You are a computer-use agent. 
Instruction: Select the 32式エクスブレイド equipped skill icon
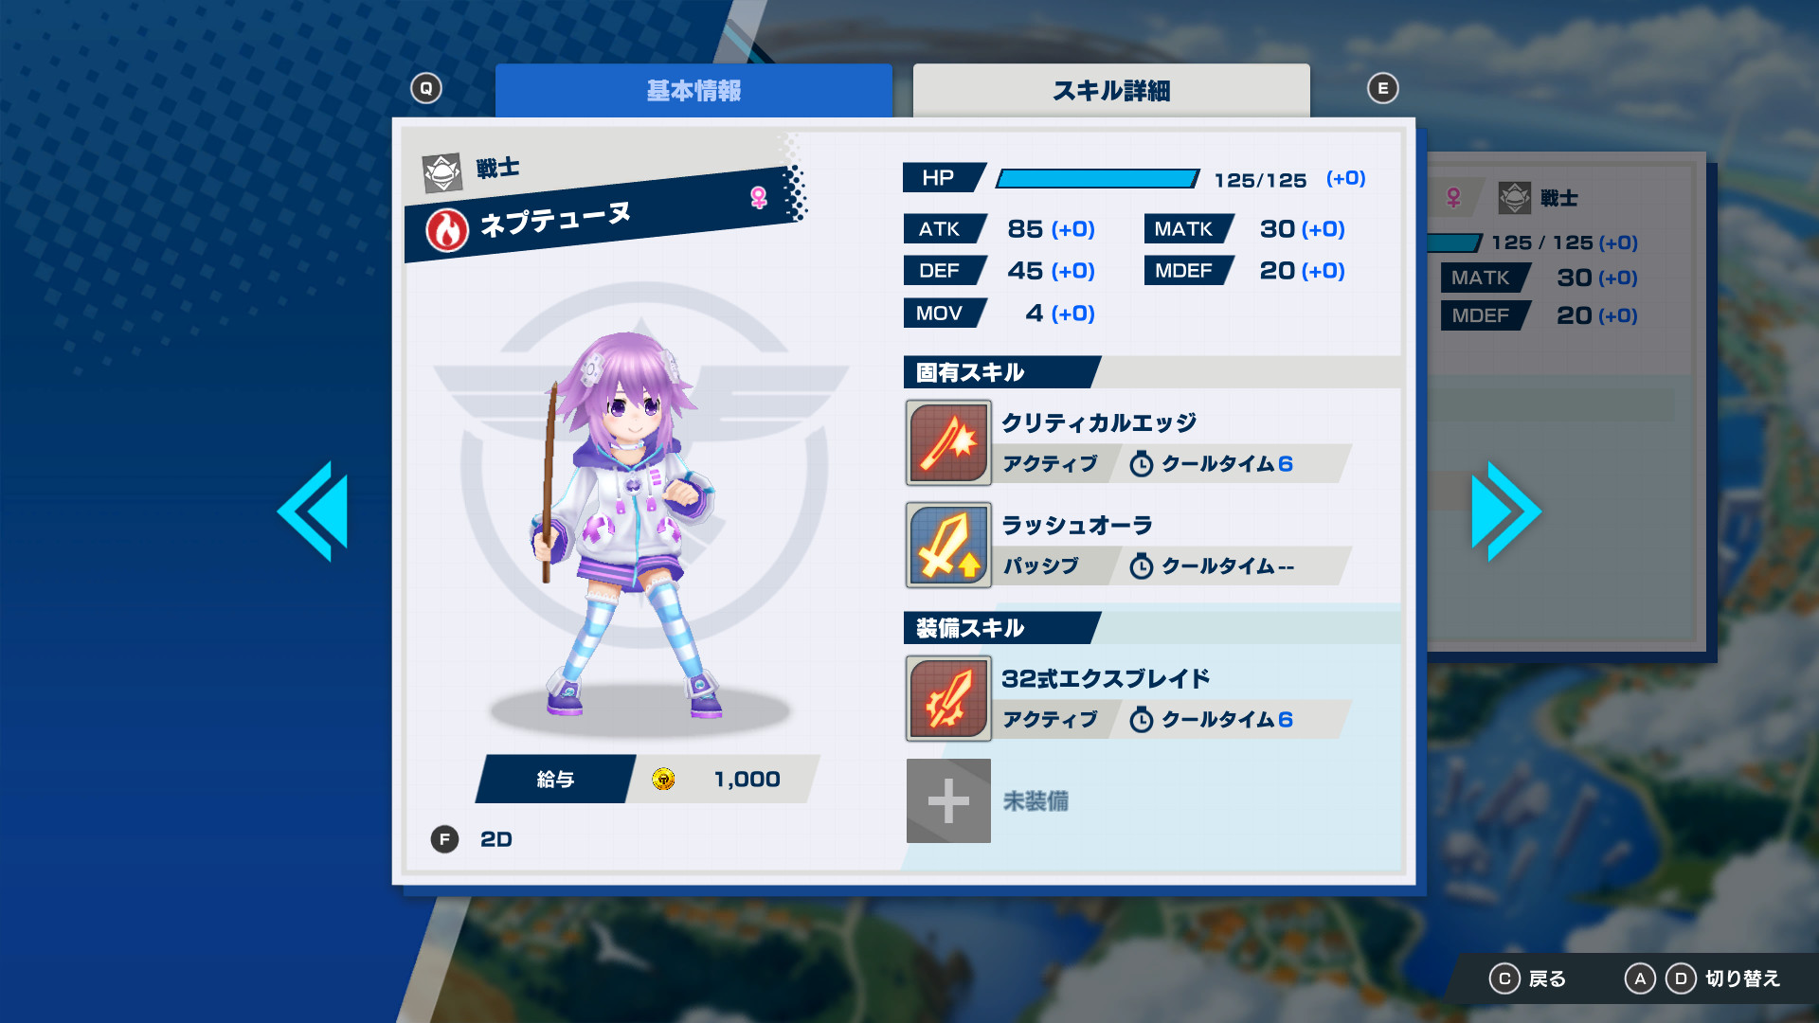948,698
